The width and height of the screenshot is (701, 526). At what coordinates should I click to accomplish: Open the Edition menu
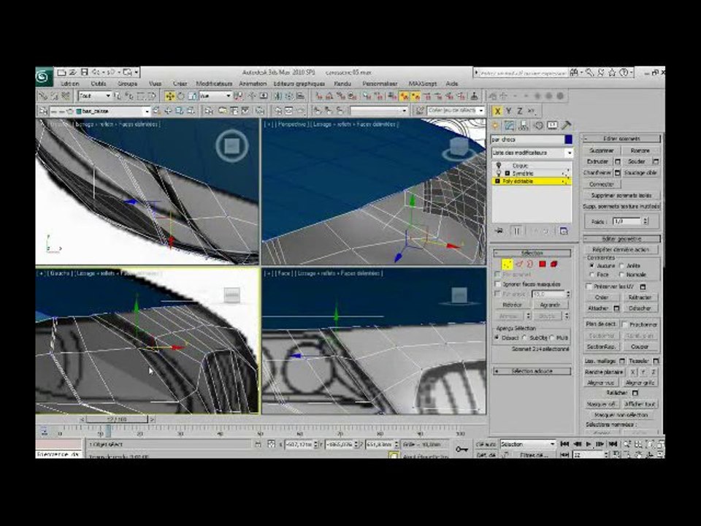click(x=70, y=83)
